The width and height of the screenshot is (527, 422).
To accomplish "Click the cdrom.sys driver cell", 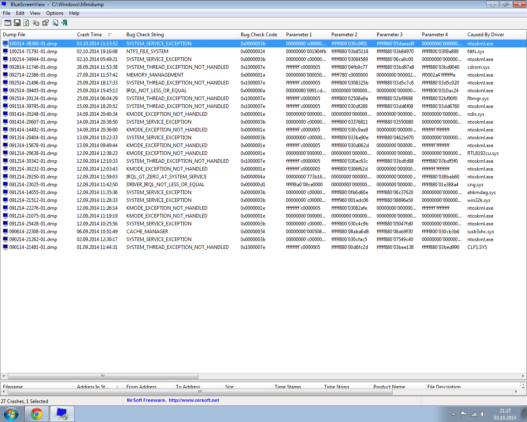I will (x=478, y=67).
